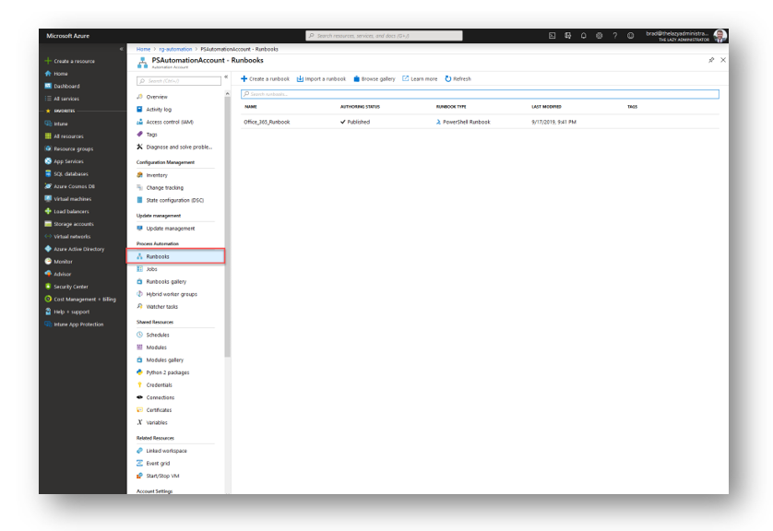Click the resource menu scrollbar

point(227,227)
